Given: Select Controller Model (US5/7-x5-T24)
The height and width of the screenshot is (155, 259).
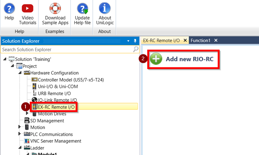Looking at the screenshot, I should coord(71,80).
